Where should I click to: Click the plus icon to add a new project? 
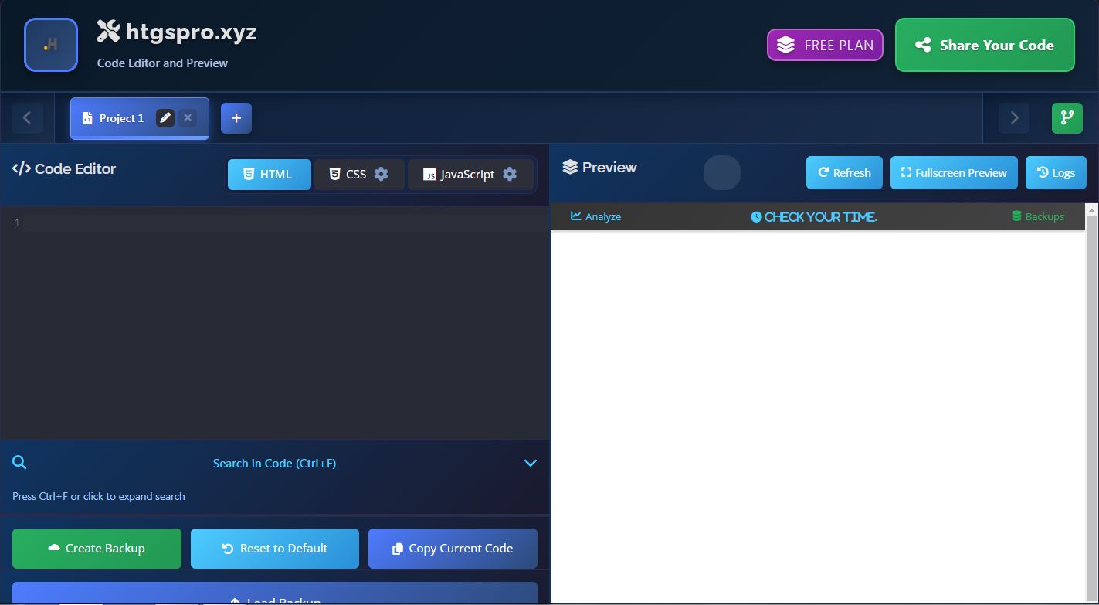(x=236, y=117)
